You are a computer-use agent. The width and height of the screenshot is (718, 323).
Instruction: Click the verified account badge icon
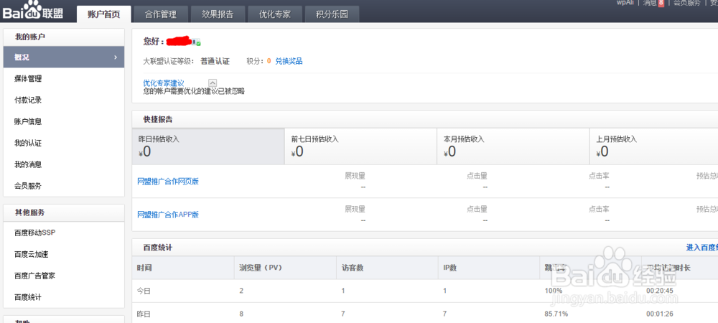click(x=196, y=42)
